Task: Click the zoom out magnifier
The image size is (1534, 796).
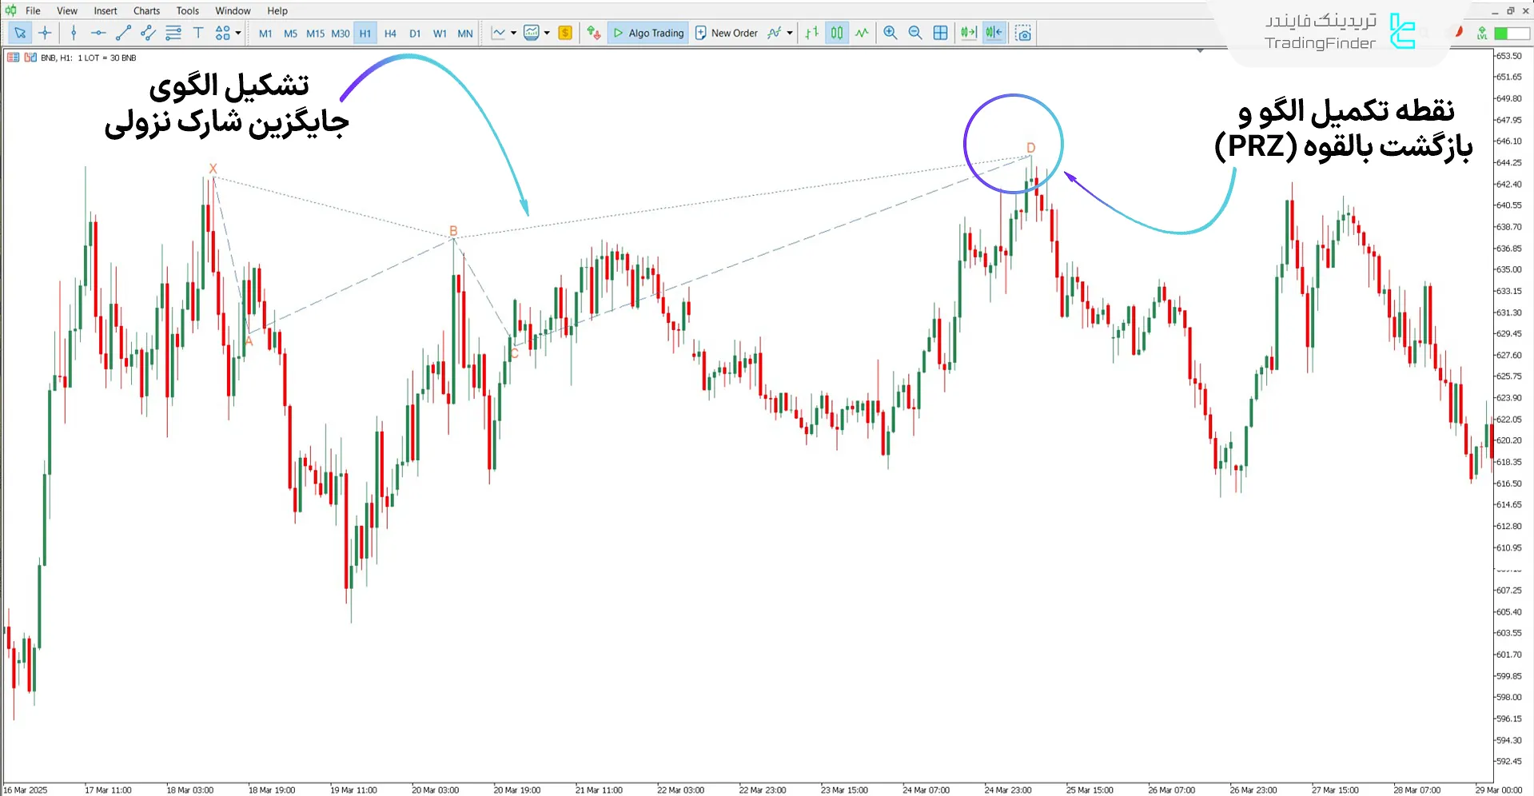Action: click(915, 33)
